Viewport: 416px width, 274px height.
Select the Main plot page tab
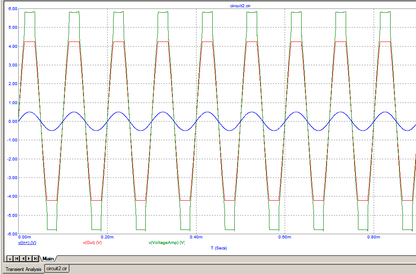click(x=48, y=259)
